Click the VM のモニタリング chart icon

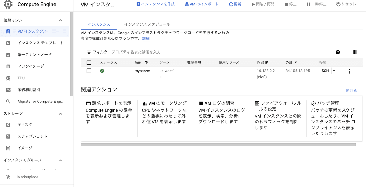tap(145, 103)
